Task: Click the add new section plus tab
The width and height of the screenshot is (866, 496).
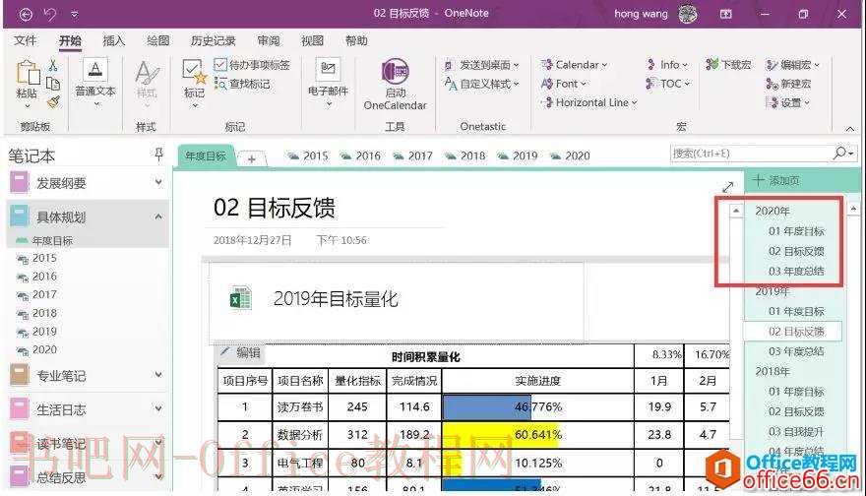Action: (251, 159)
